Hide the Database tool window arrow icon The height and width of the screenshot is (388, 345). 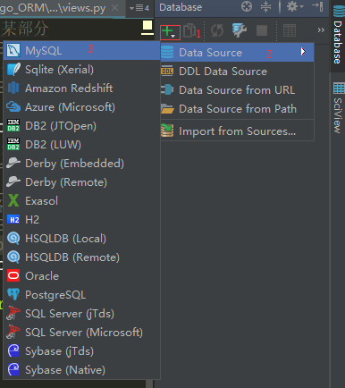click(x=317, y=6)
